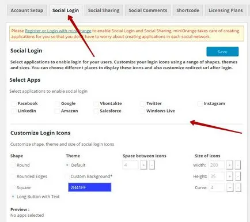Decrease Curve value with minus button

238,187
